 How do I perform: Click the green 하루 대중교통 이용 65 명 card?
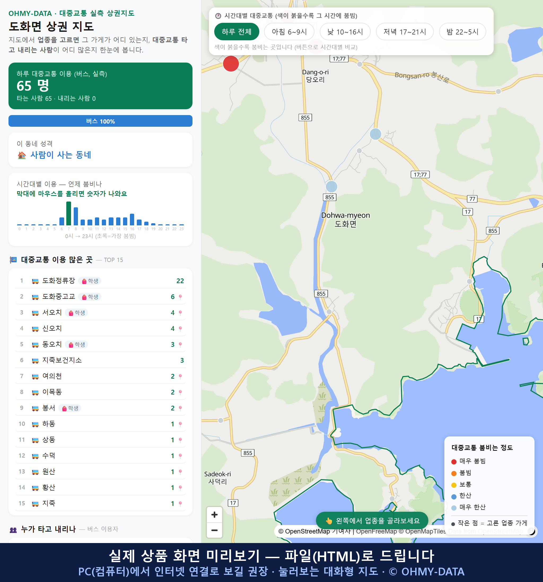(100, 86)
